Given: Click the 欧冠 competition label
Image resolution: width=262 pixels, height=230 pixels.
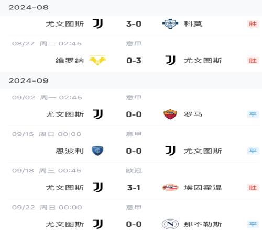Looking at the screenshot, I should [x=134, y=171].
